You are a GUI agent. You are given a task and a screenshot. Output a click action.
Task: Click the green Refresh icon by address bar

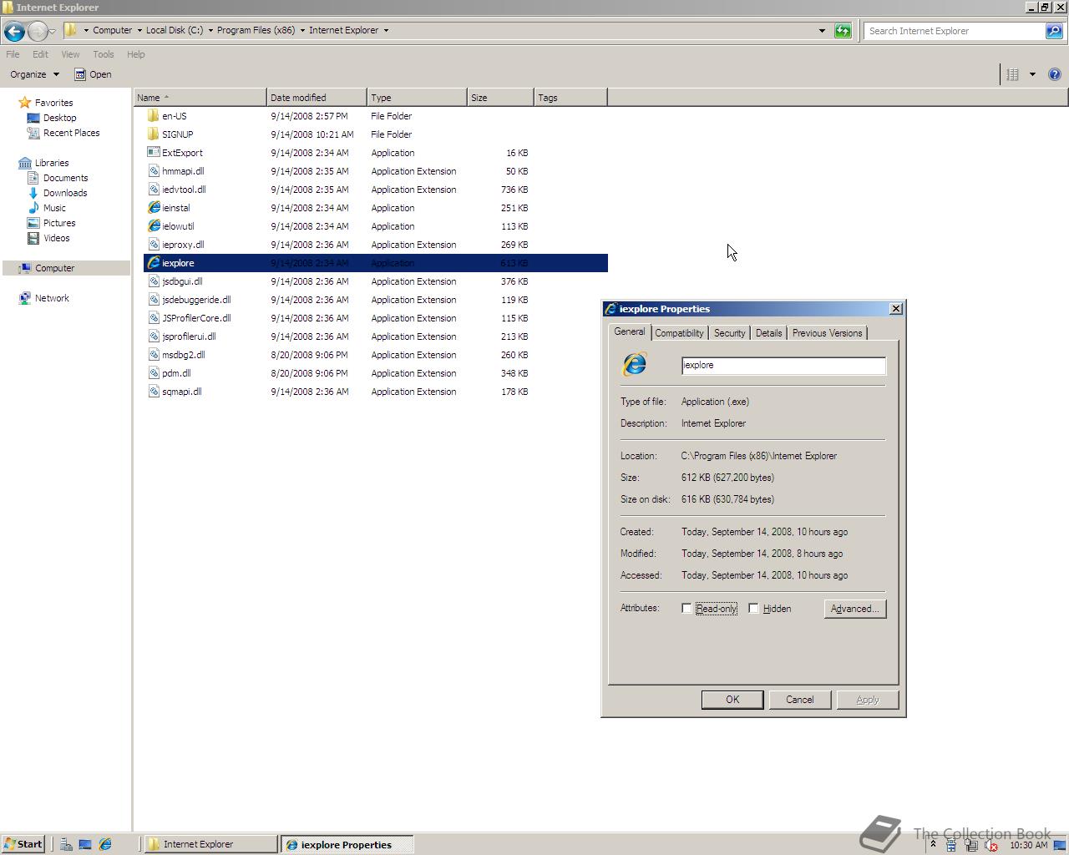pos(843,31)
